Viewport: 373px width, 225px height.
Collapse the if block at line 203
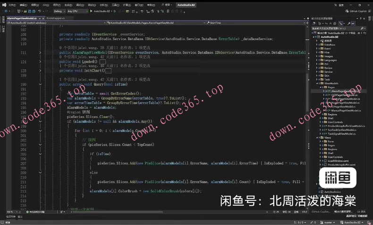(40, 145)
